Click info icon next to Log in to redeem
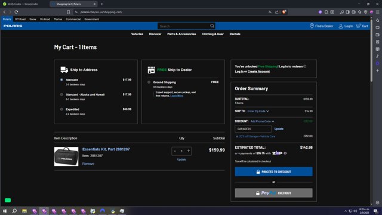The height and width of the screenshot is (215, 382). (305, 66)
